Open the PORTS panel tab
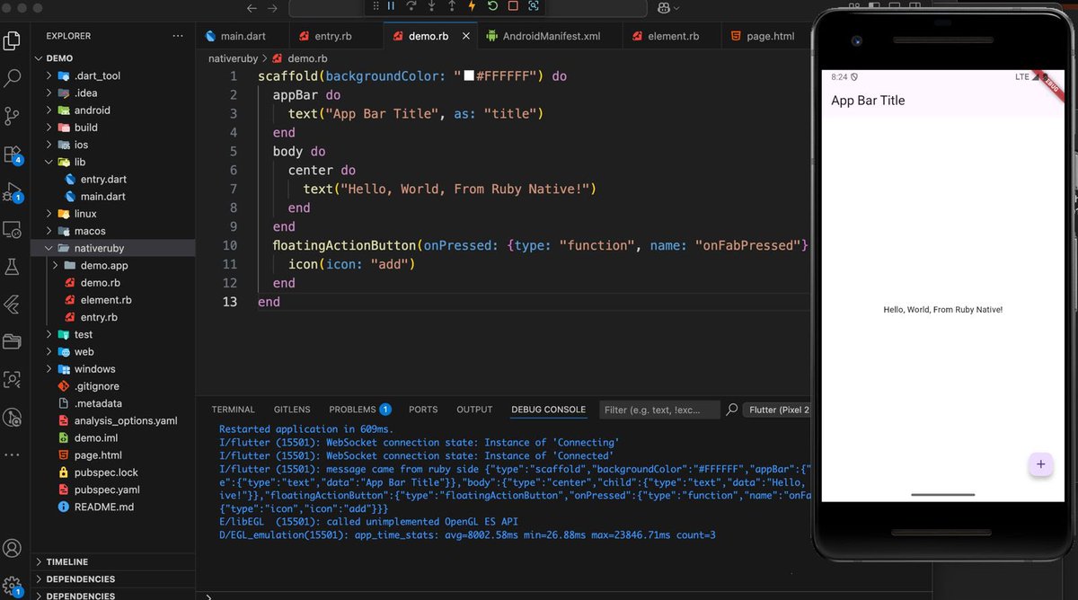 423,410
